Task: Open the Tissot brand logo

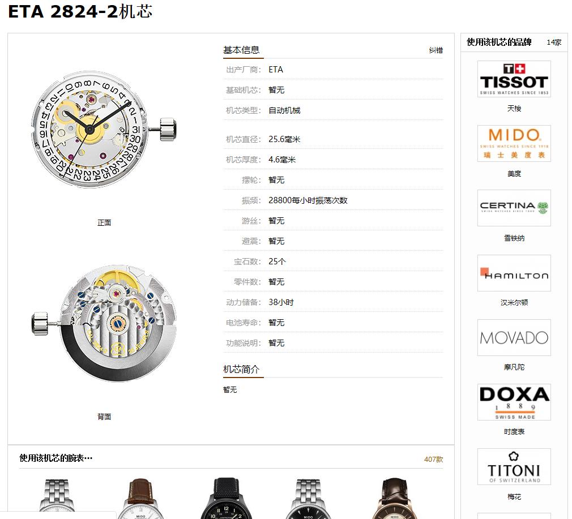Action: click(x=514, y=79)
